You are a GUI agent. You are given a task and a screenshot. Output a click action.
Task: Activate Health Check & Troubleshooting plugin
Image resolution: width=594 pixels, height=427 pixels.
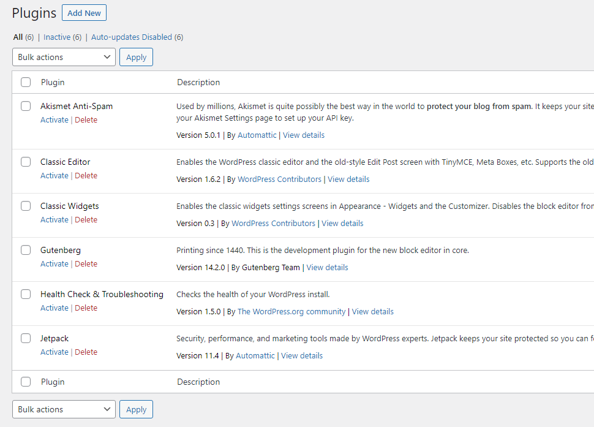click(x=54, y=308)
